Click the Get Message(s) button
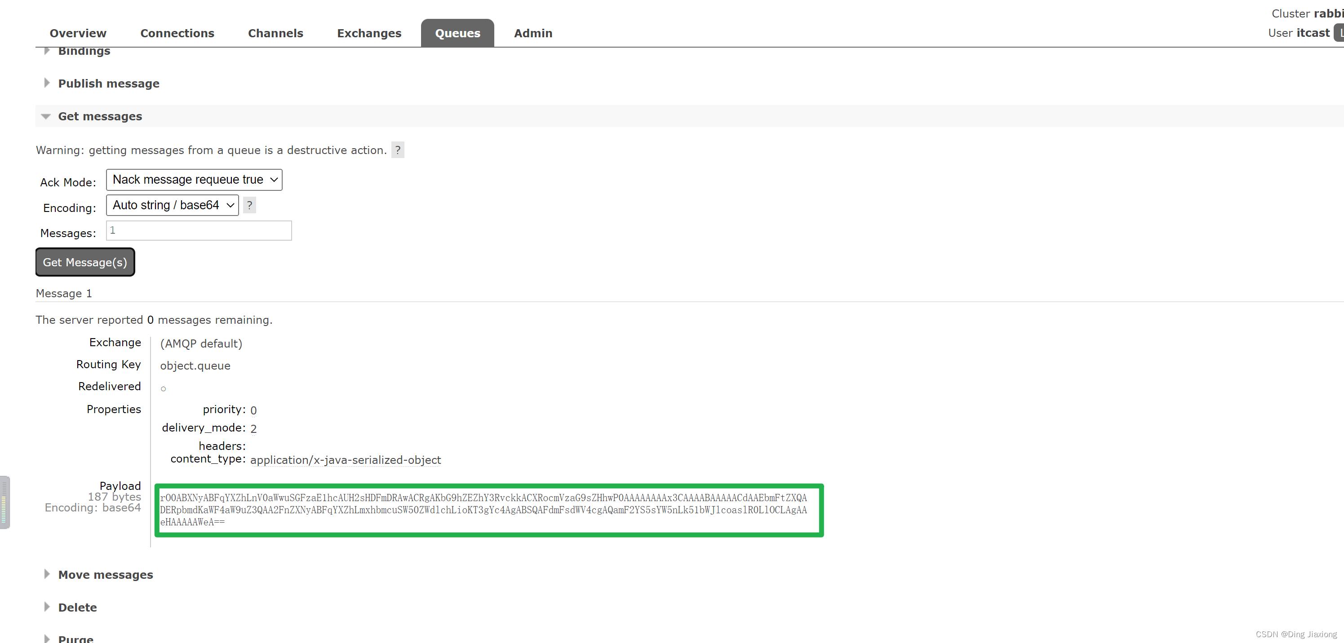 tap(85, 262)
